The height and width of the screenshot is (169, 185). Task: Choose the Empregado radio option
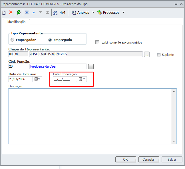coord(50,40)
